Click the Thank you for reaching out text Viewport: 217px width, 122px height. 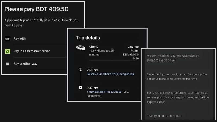point(164,116)
